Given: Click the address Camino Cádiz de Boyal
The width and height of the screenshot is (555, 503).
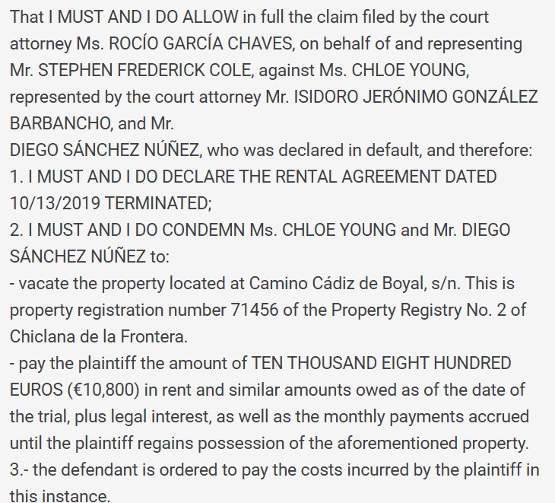Looking at the screenshot, I should 336,283.
